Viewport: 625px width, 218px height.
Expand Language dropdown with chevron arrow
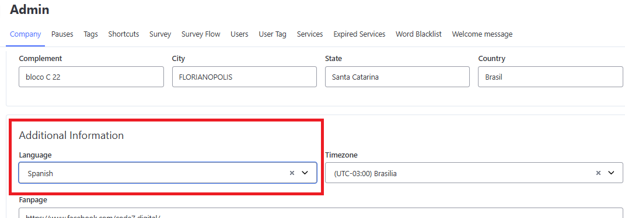305,173
